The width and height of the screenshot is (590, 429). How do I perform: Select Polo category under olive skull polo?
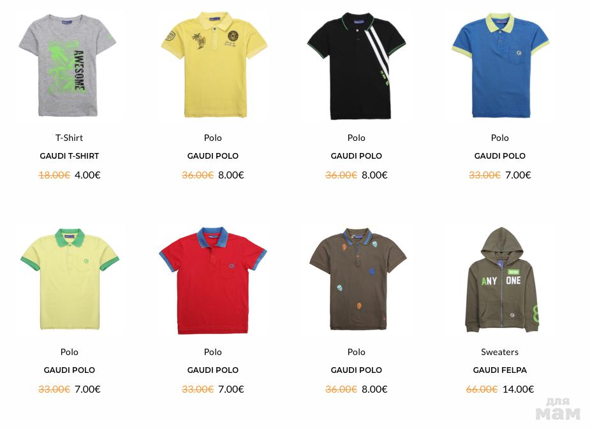pos(357,352)
